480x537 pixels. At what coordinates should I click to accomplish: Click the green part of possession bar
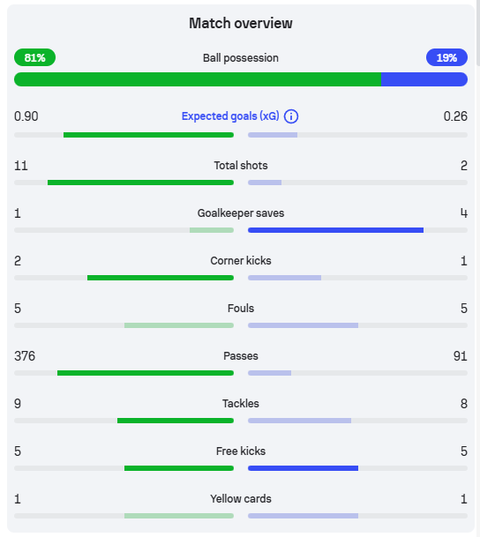click(x=198, y=79)
